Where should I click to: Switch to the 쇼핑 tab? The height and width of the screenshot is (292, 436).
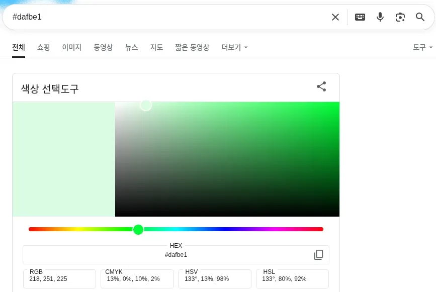(x=43, y=47)
